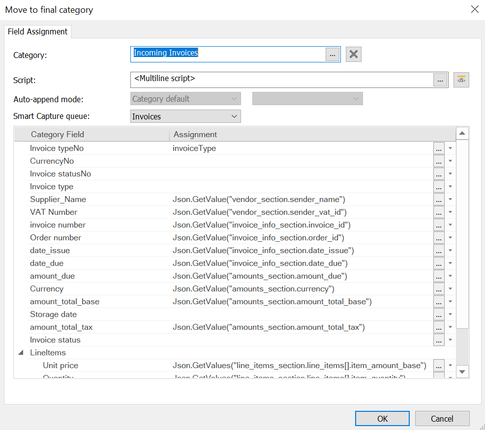Select the sender_name Json.GetValue assignment
Image resolution: width=485 pixels, height=430 pixels.
pyautogui.click(x=259, y=200)
